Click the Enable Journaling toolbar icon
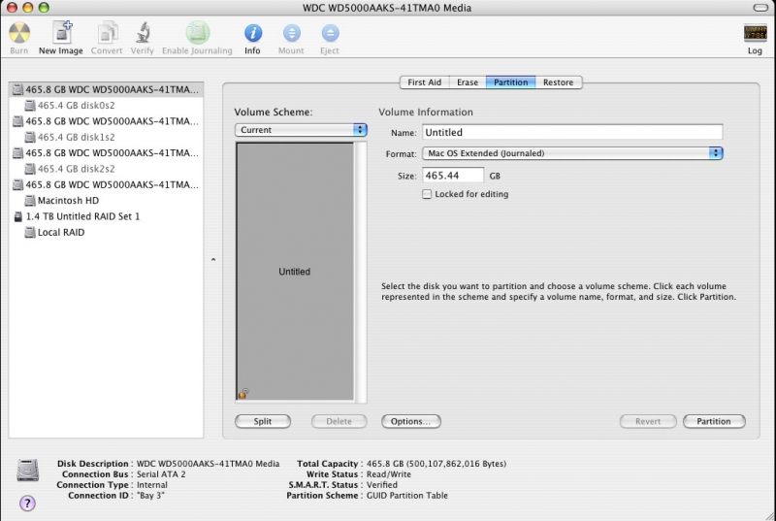Image resolution: width=776 pixels, height=521 pixels. point(197,33)
